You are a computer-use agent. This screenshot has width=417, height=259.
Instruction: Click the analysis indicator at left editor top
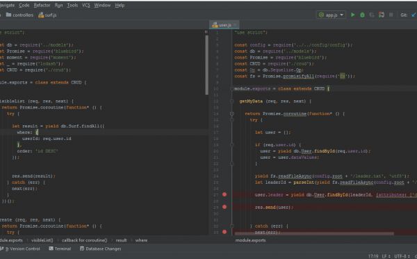206,32
